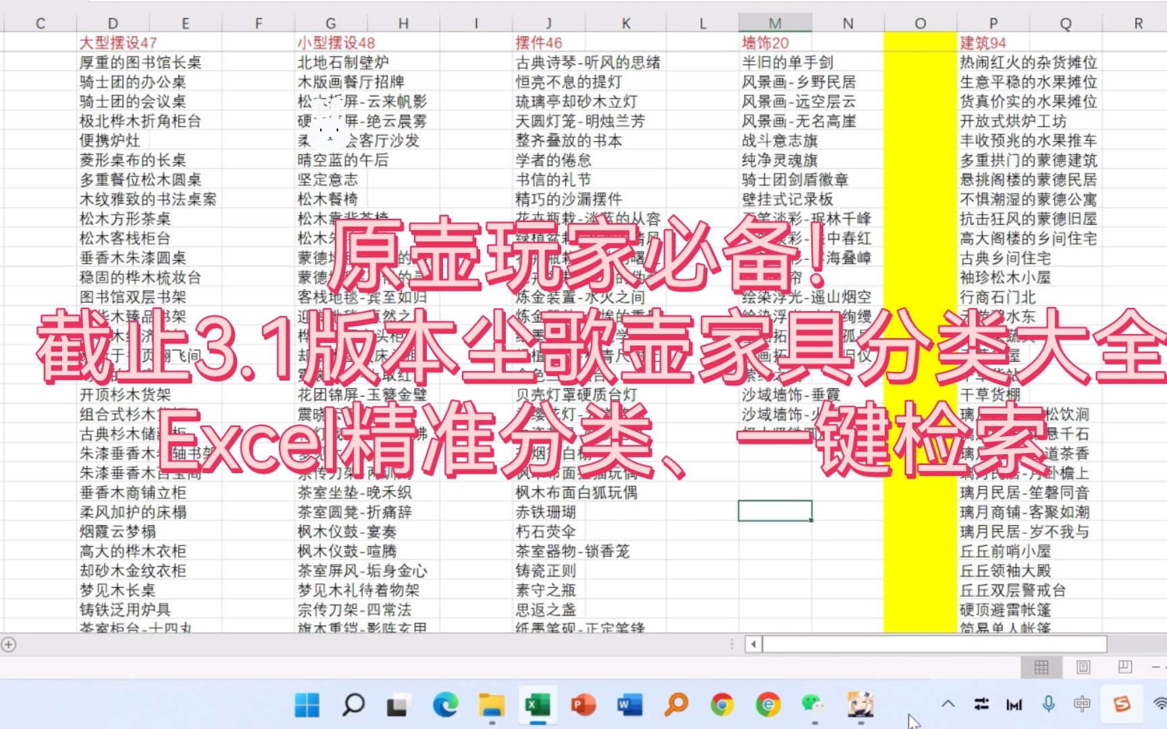Select cell '梦见木长桌'
This screenshot has width=1167, height=729.
coord(118,590)
